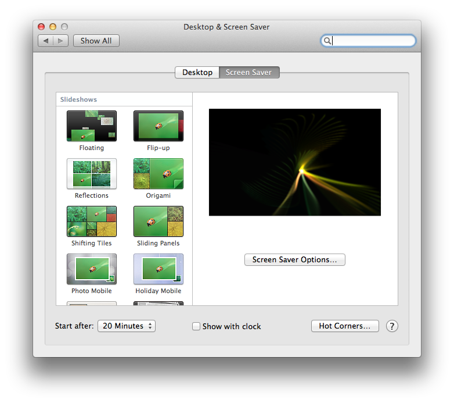Open the help question mark button
The height and width of the screenshot is (403, 454).
[392, 326]
